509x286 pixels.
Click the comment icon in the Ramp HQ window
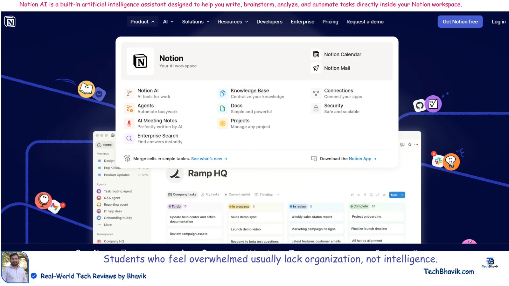coord(402,144)
